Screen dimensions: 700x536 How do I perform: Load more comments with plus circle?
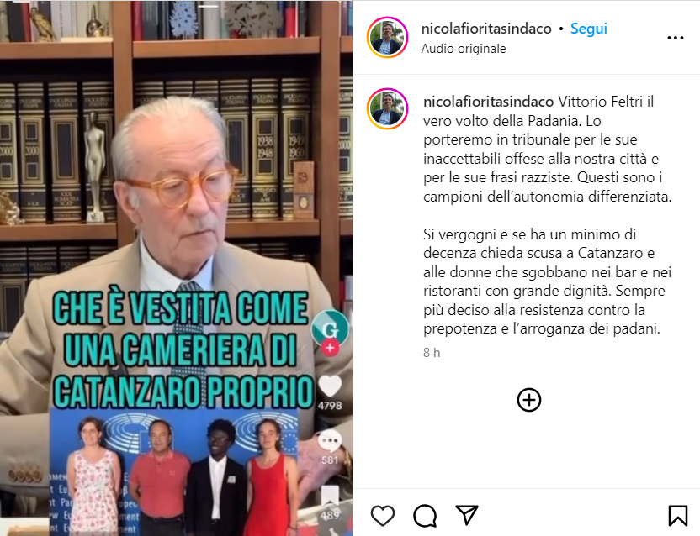529,400
